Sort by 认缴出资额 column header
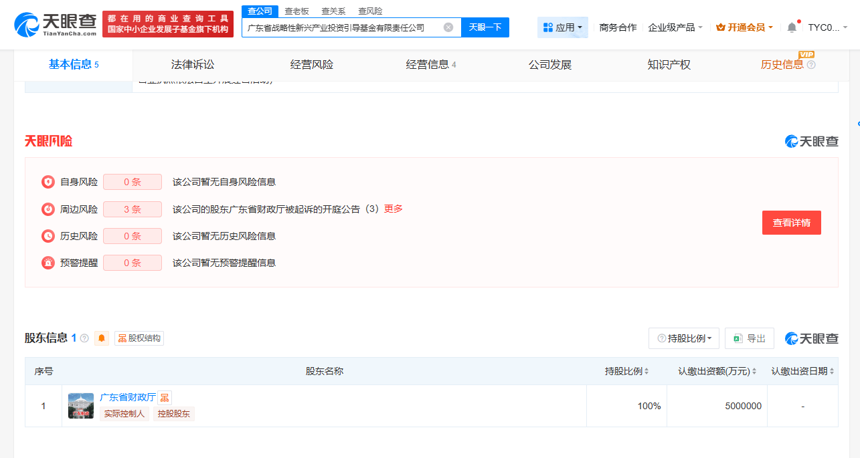This screenshot has width=860, height=458. [717, 371]
